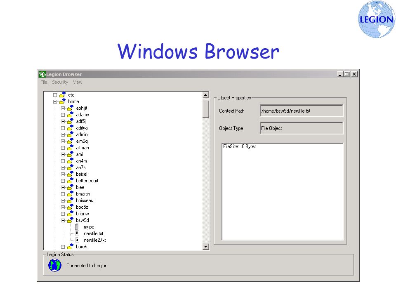The image size is (396, 297).
Task: Collapse the home tree node
Action: [x=55, y=101]
